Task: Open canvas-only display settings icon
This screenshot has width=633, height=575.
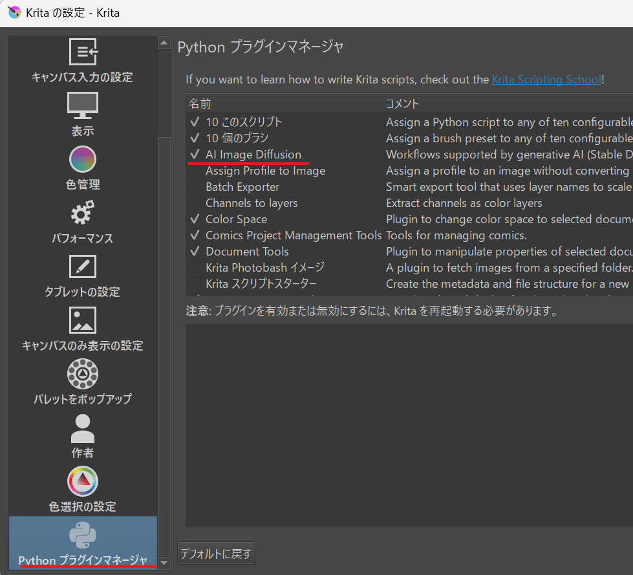Action: [83, 320]
